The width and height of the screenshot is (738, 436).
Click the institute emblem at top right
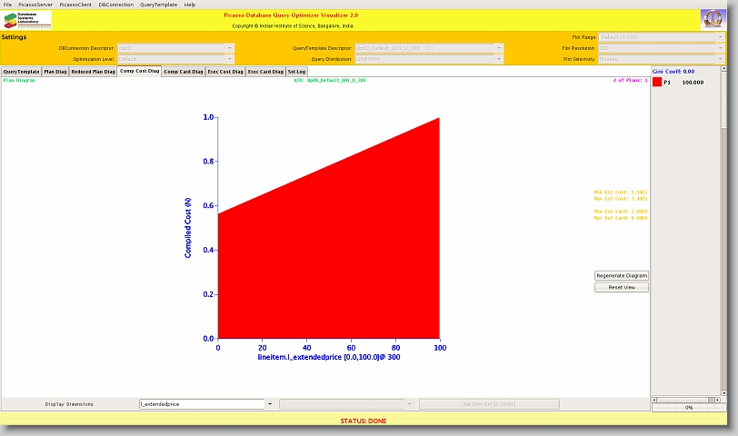pyautogui.click(x=713, y=20)
